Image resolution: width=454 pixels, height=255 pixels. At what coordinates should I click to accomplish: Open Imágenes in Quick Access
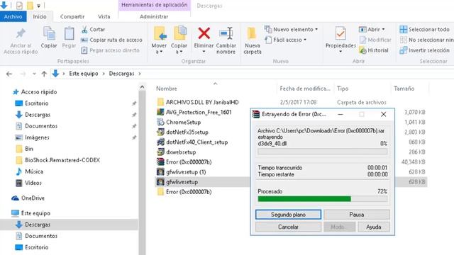point(32,137)
